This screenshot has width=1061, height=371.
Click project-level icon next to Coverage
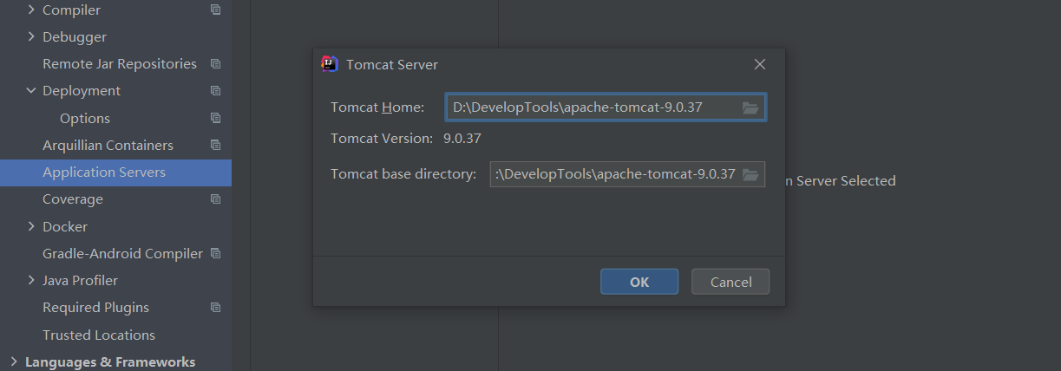point(215,199)
